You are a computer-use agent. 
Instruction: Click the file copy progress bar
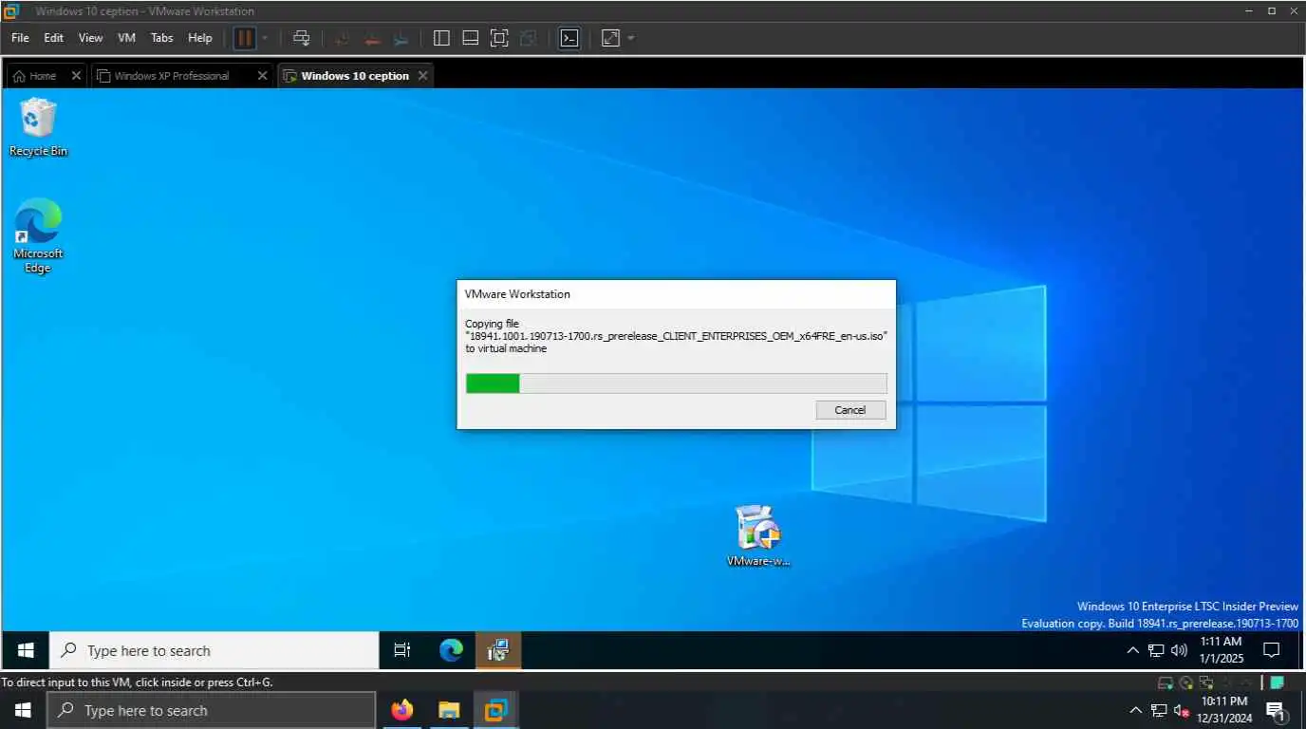click(x=676, y=383)
